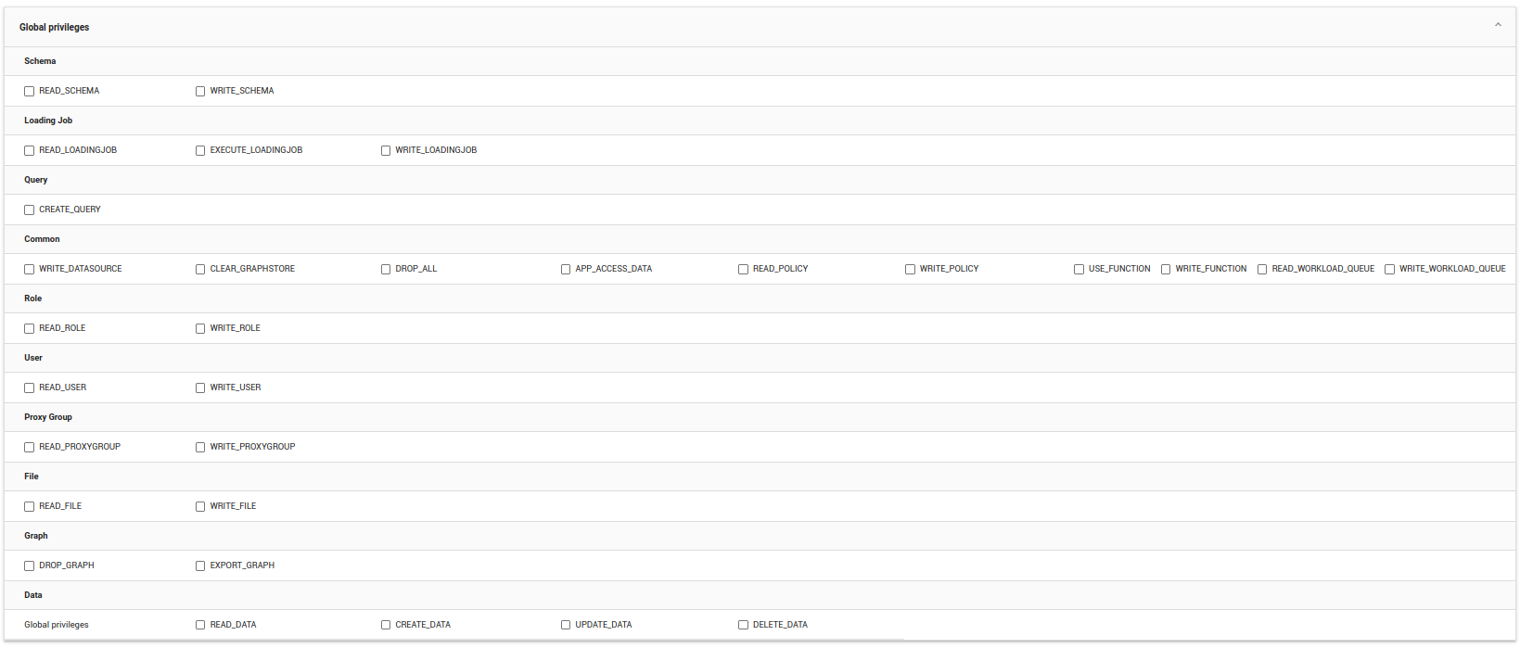Check the READ_FILE checkbox
The image size is (1520, 648).
pos(30,507)
